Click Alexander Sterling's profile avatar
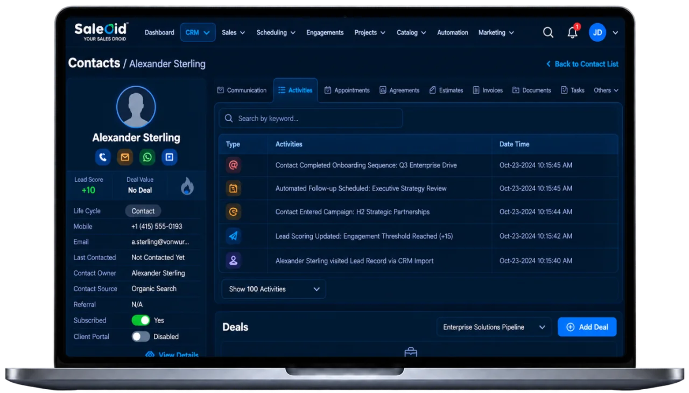Screen dimensions: 689x393 click(136, 107)
